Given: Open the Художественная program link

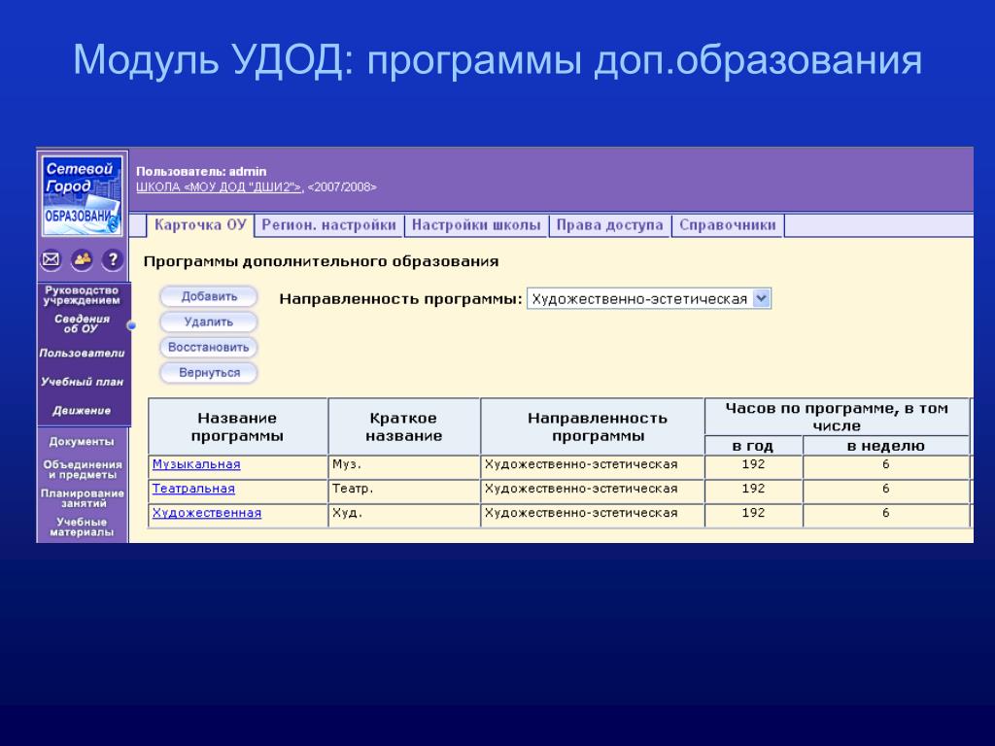Looking at the screenshot, I should click(207, 513).
